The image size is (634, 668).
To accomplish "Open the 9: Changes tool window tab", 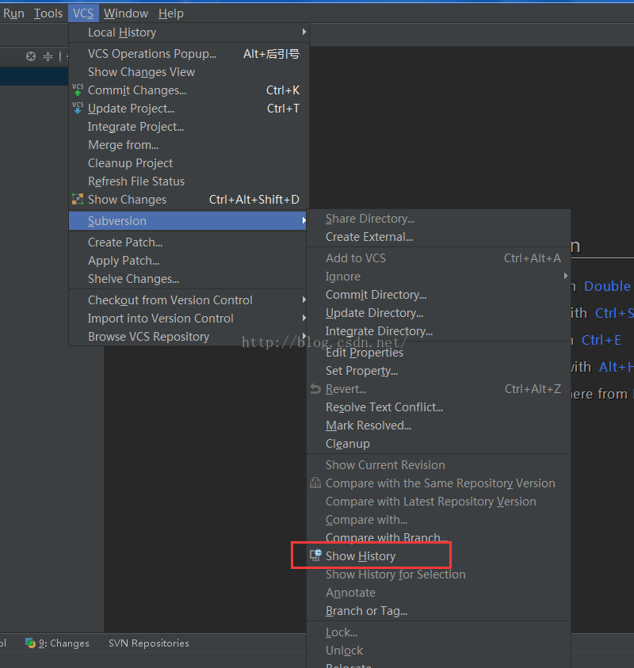I will pyautogui.click(x=58, y=643).
